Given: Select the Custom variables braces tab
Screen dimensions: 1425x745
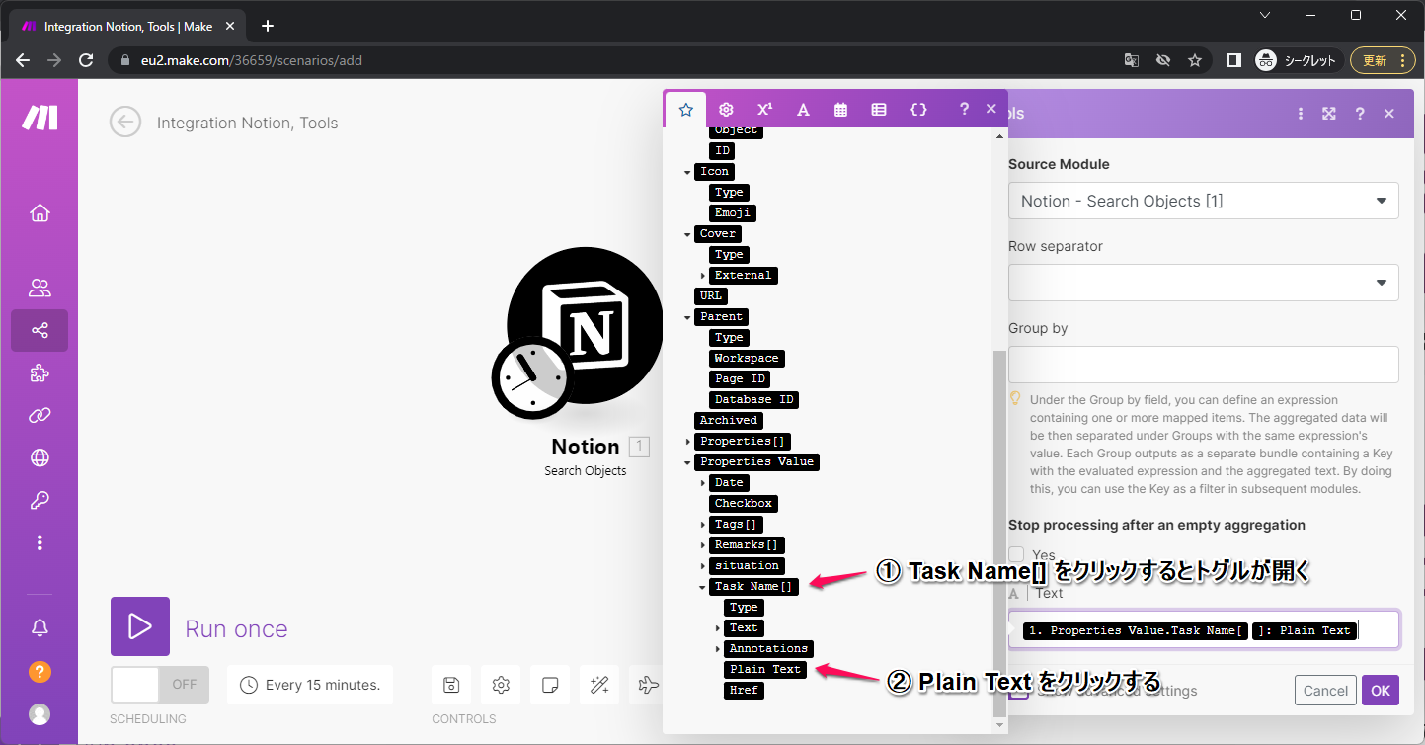Looking at the screenshot, I should 918,110.
